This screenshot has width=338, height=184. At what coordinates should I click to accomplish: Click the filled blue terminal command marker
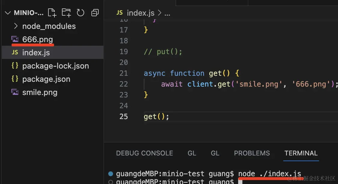point(111,174)
